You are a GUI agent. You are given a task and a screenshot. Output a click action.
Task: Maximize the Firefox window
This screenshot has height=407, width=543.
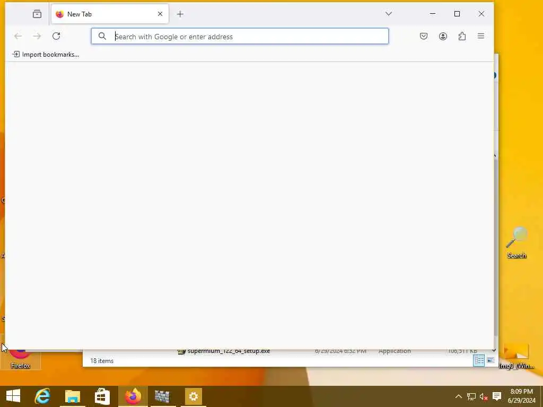457,14
